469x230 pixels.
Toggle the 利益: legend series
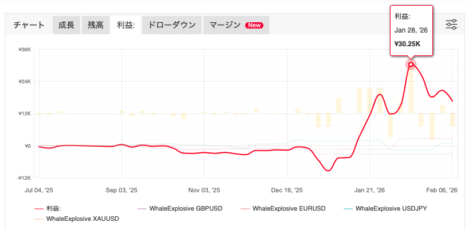(53, 208)
